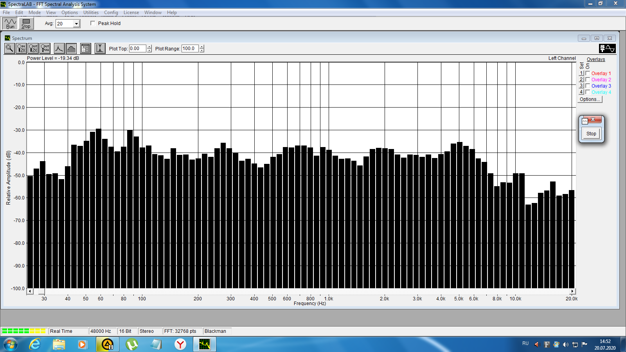Click the Zoom Out 2X icon

pos(34,48)
